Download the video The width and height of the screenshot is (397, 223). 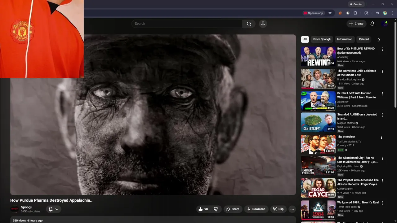[256, 209]
